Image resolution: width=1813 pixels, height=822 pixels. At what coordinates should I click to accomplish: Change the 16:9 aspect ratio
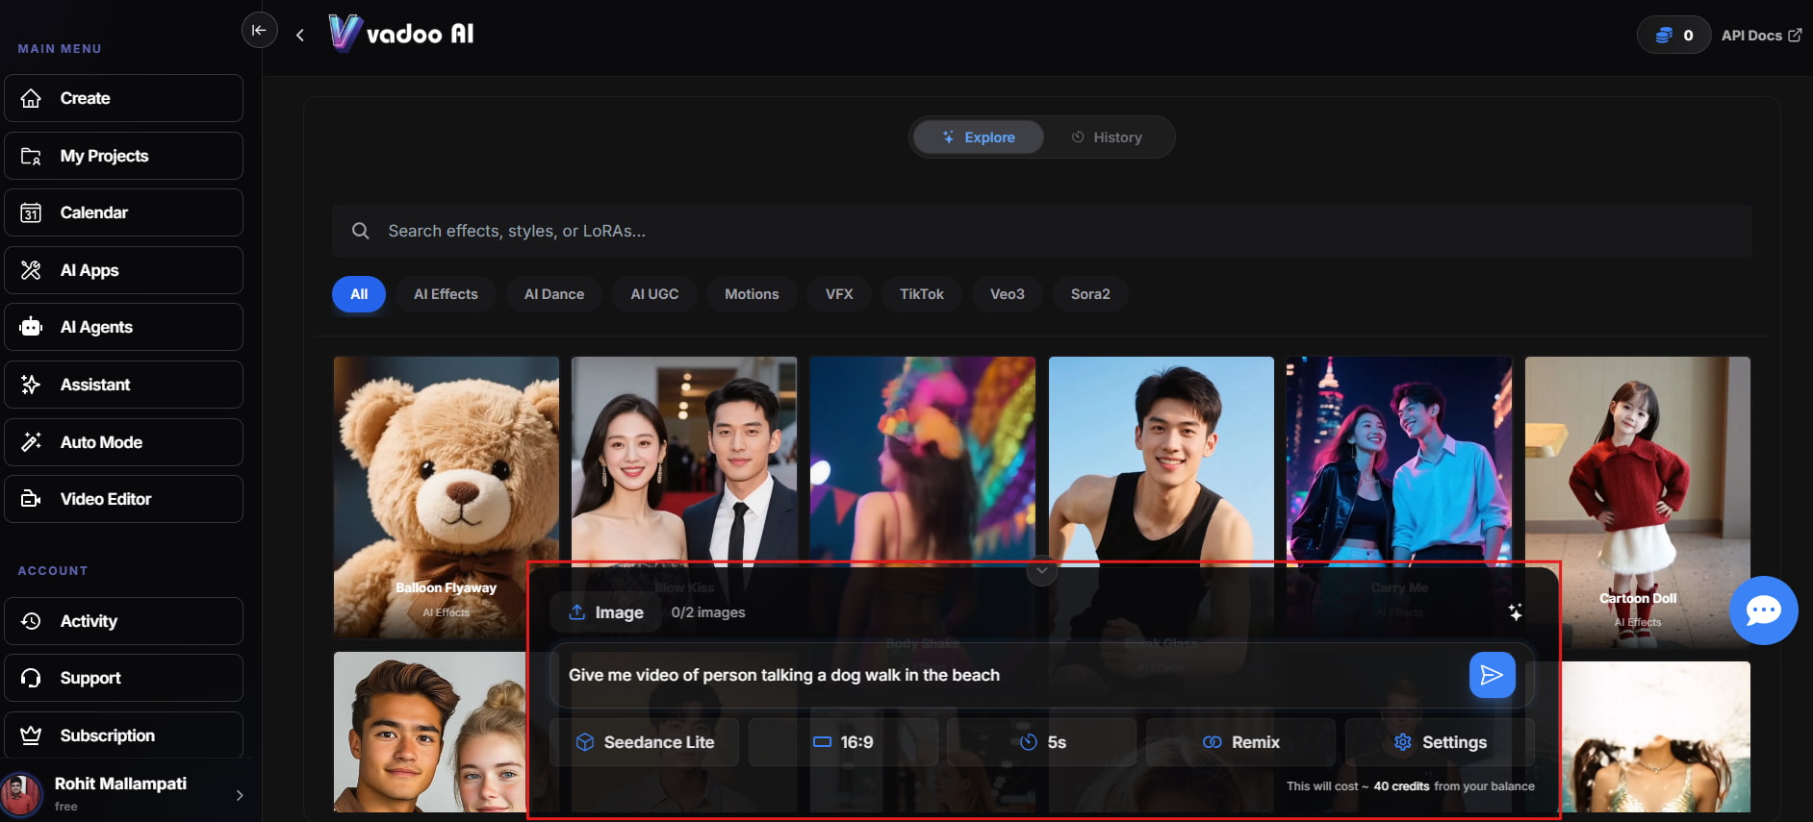point(843,742)
